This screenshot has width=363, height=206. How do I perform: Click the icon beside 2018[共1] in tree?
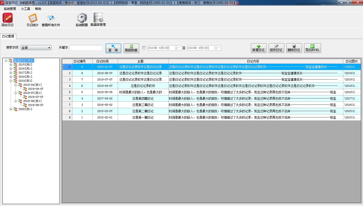[15, 77]
